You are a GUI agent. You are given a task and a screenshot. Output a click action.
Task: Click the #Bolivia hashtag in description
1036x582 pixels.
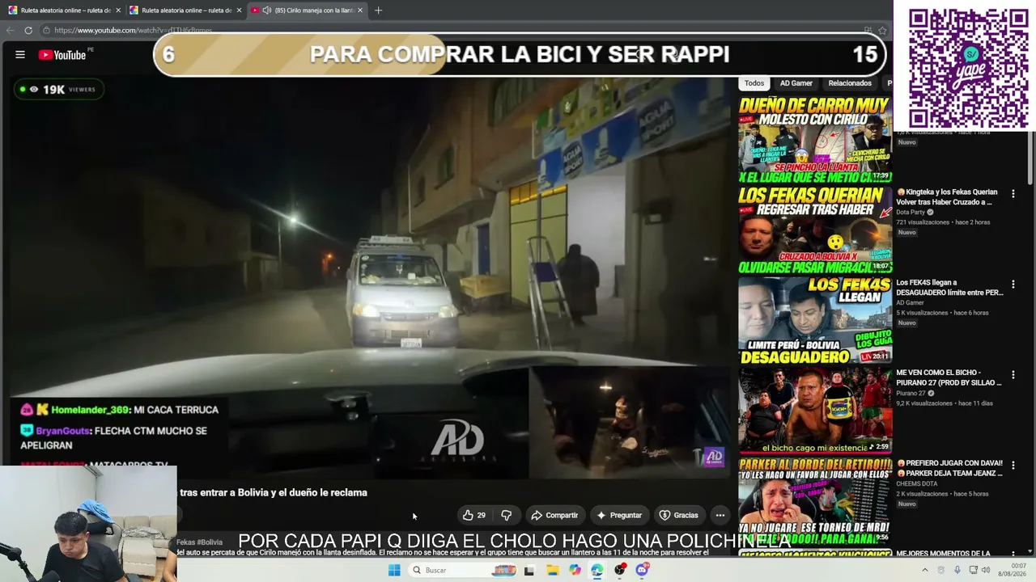click(x=209, y=542)
